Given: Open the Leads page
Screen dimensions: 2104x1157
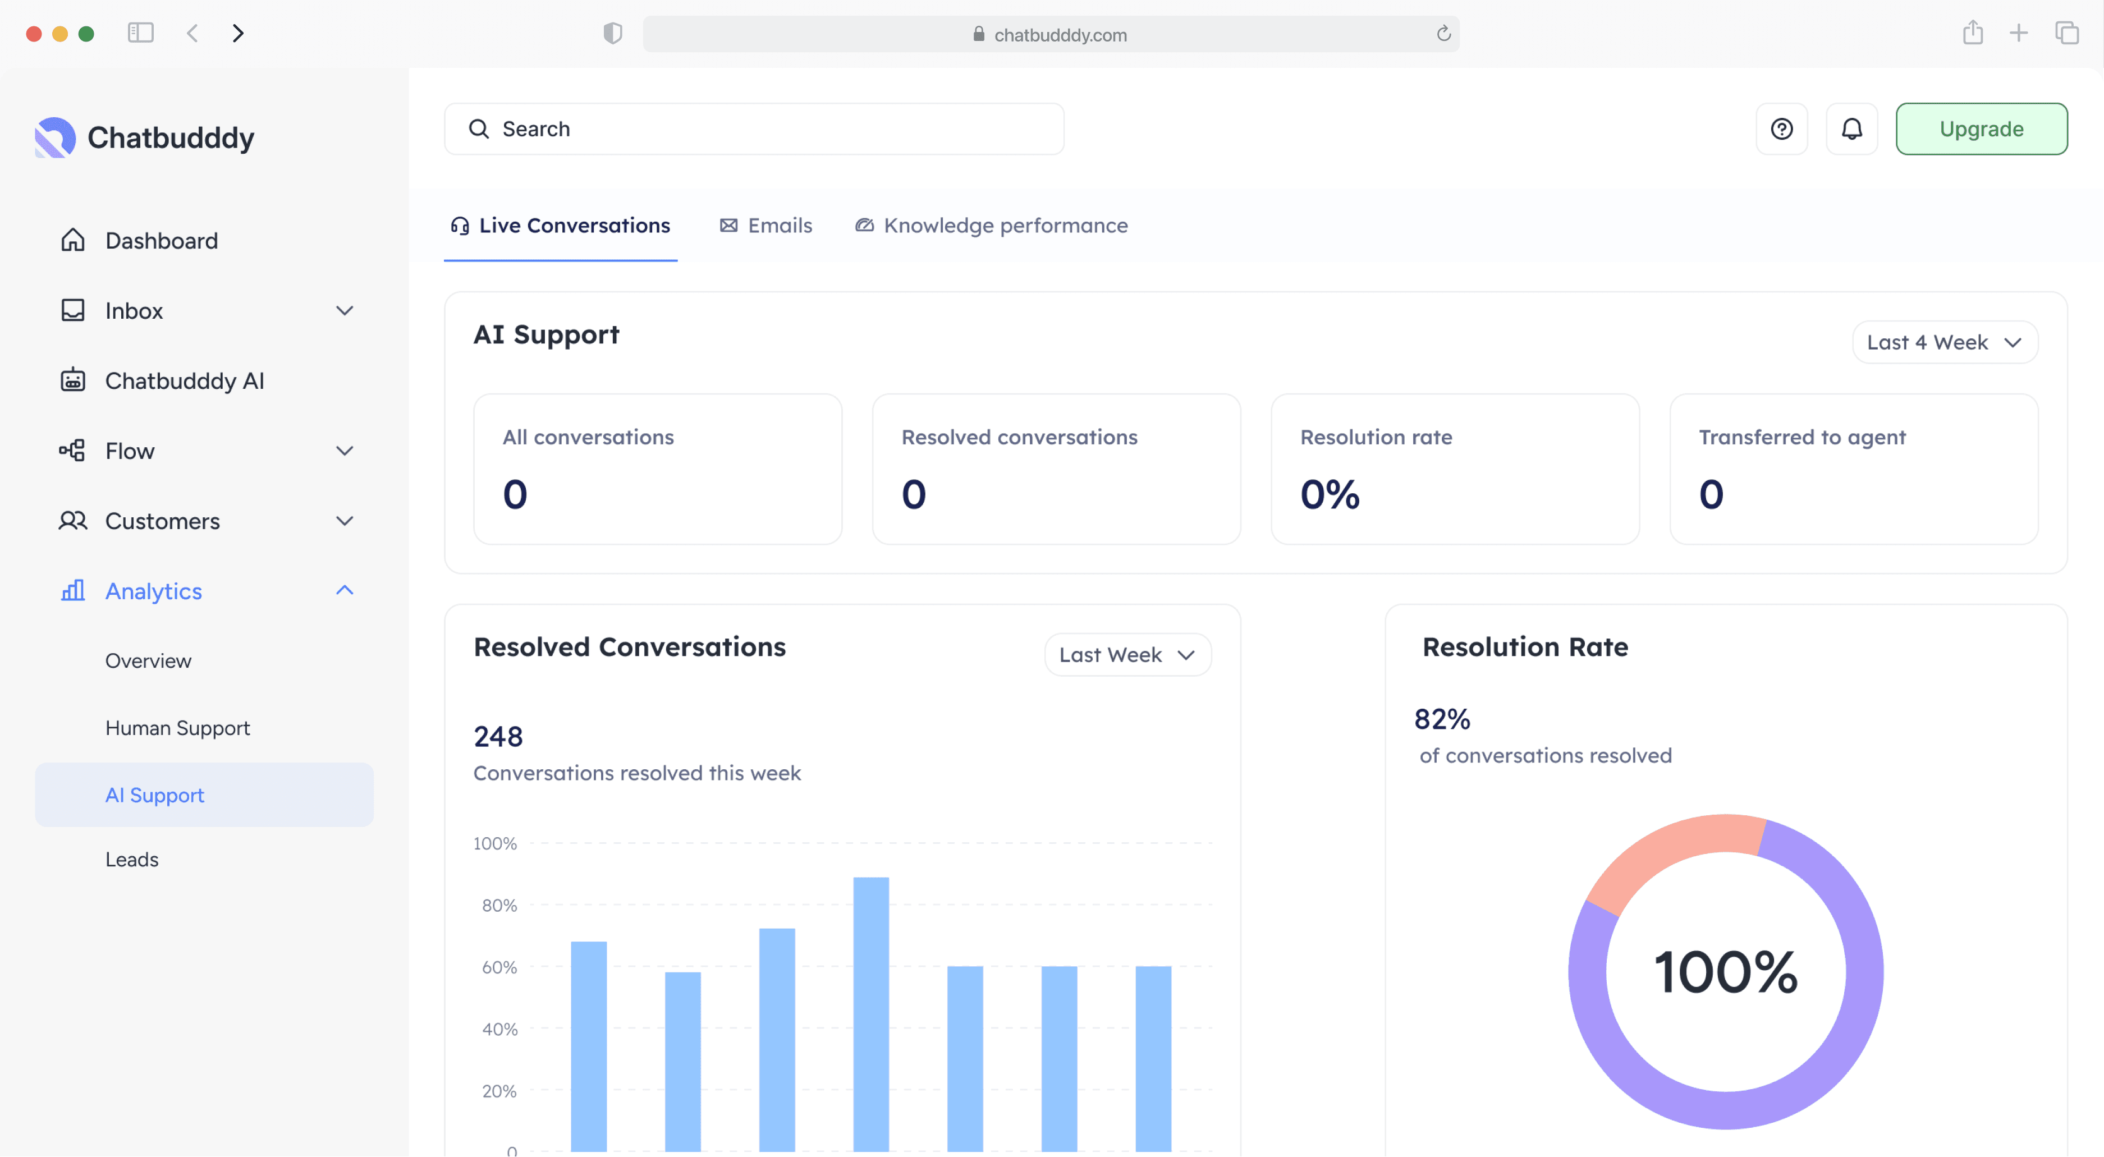Looking at the screenshot, I should coord(131,859).
